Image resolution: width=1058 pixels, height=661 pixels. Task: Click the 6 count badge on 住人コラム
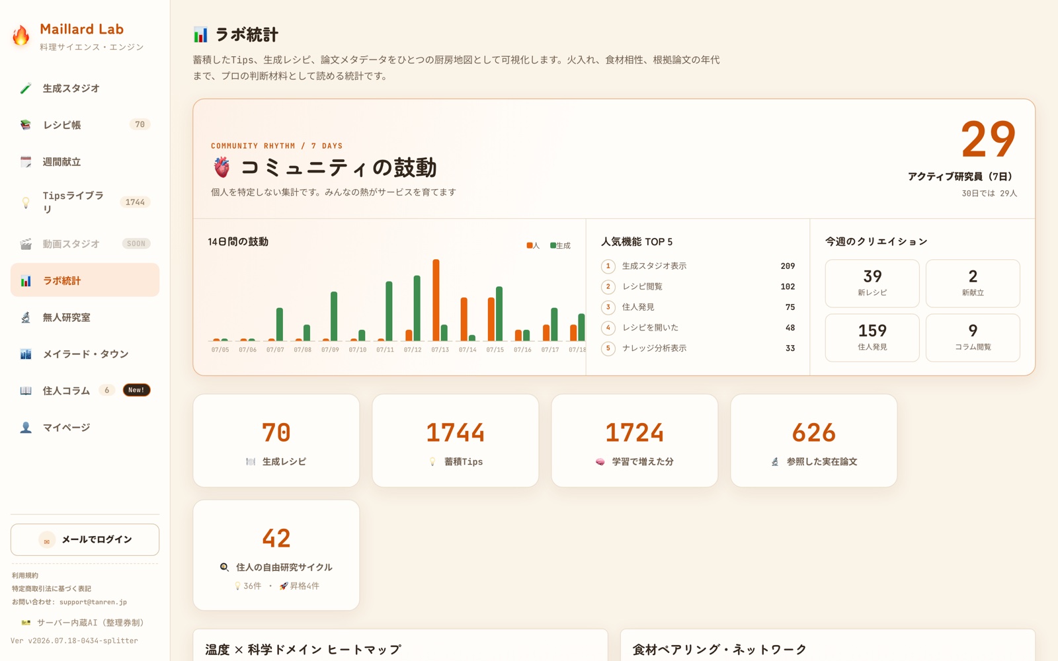pos(107,390)
